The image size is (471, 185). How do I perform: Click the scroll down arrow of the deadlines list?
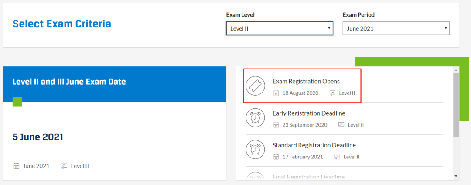[x=456, y=176]
